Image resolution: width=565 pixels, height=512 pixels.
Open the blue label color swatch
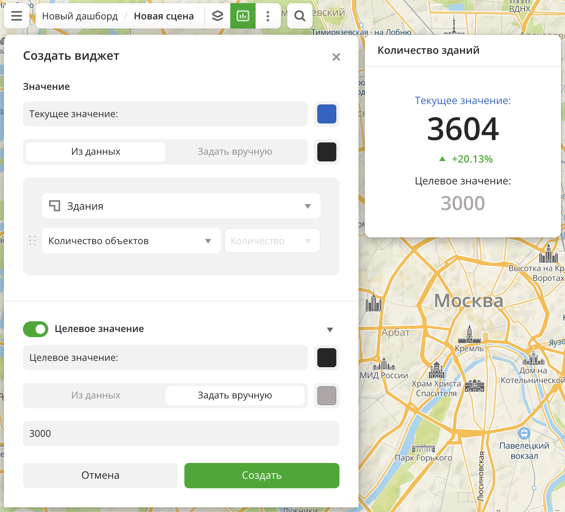[x=327, y=114]
